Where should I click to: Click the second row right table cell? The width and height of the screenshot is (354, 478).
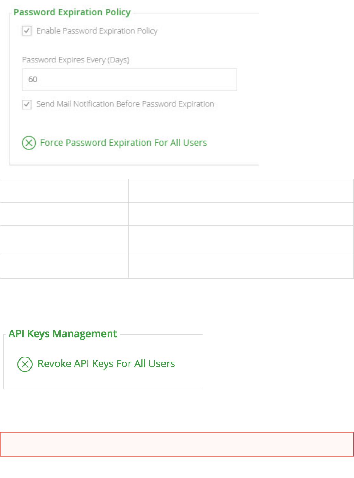coord(241,214)
